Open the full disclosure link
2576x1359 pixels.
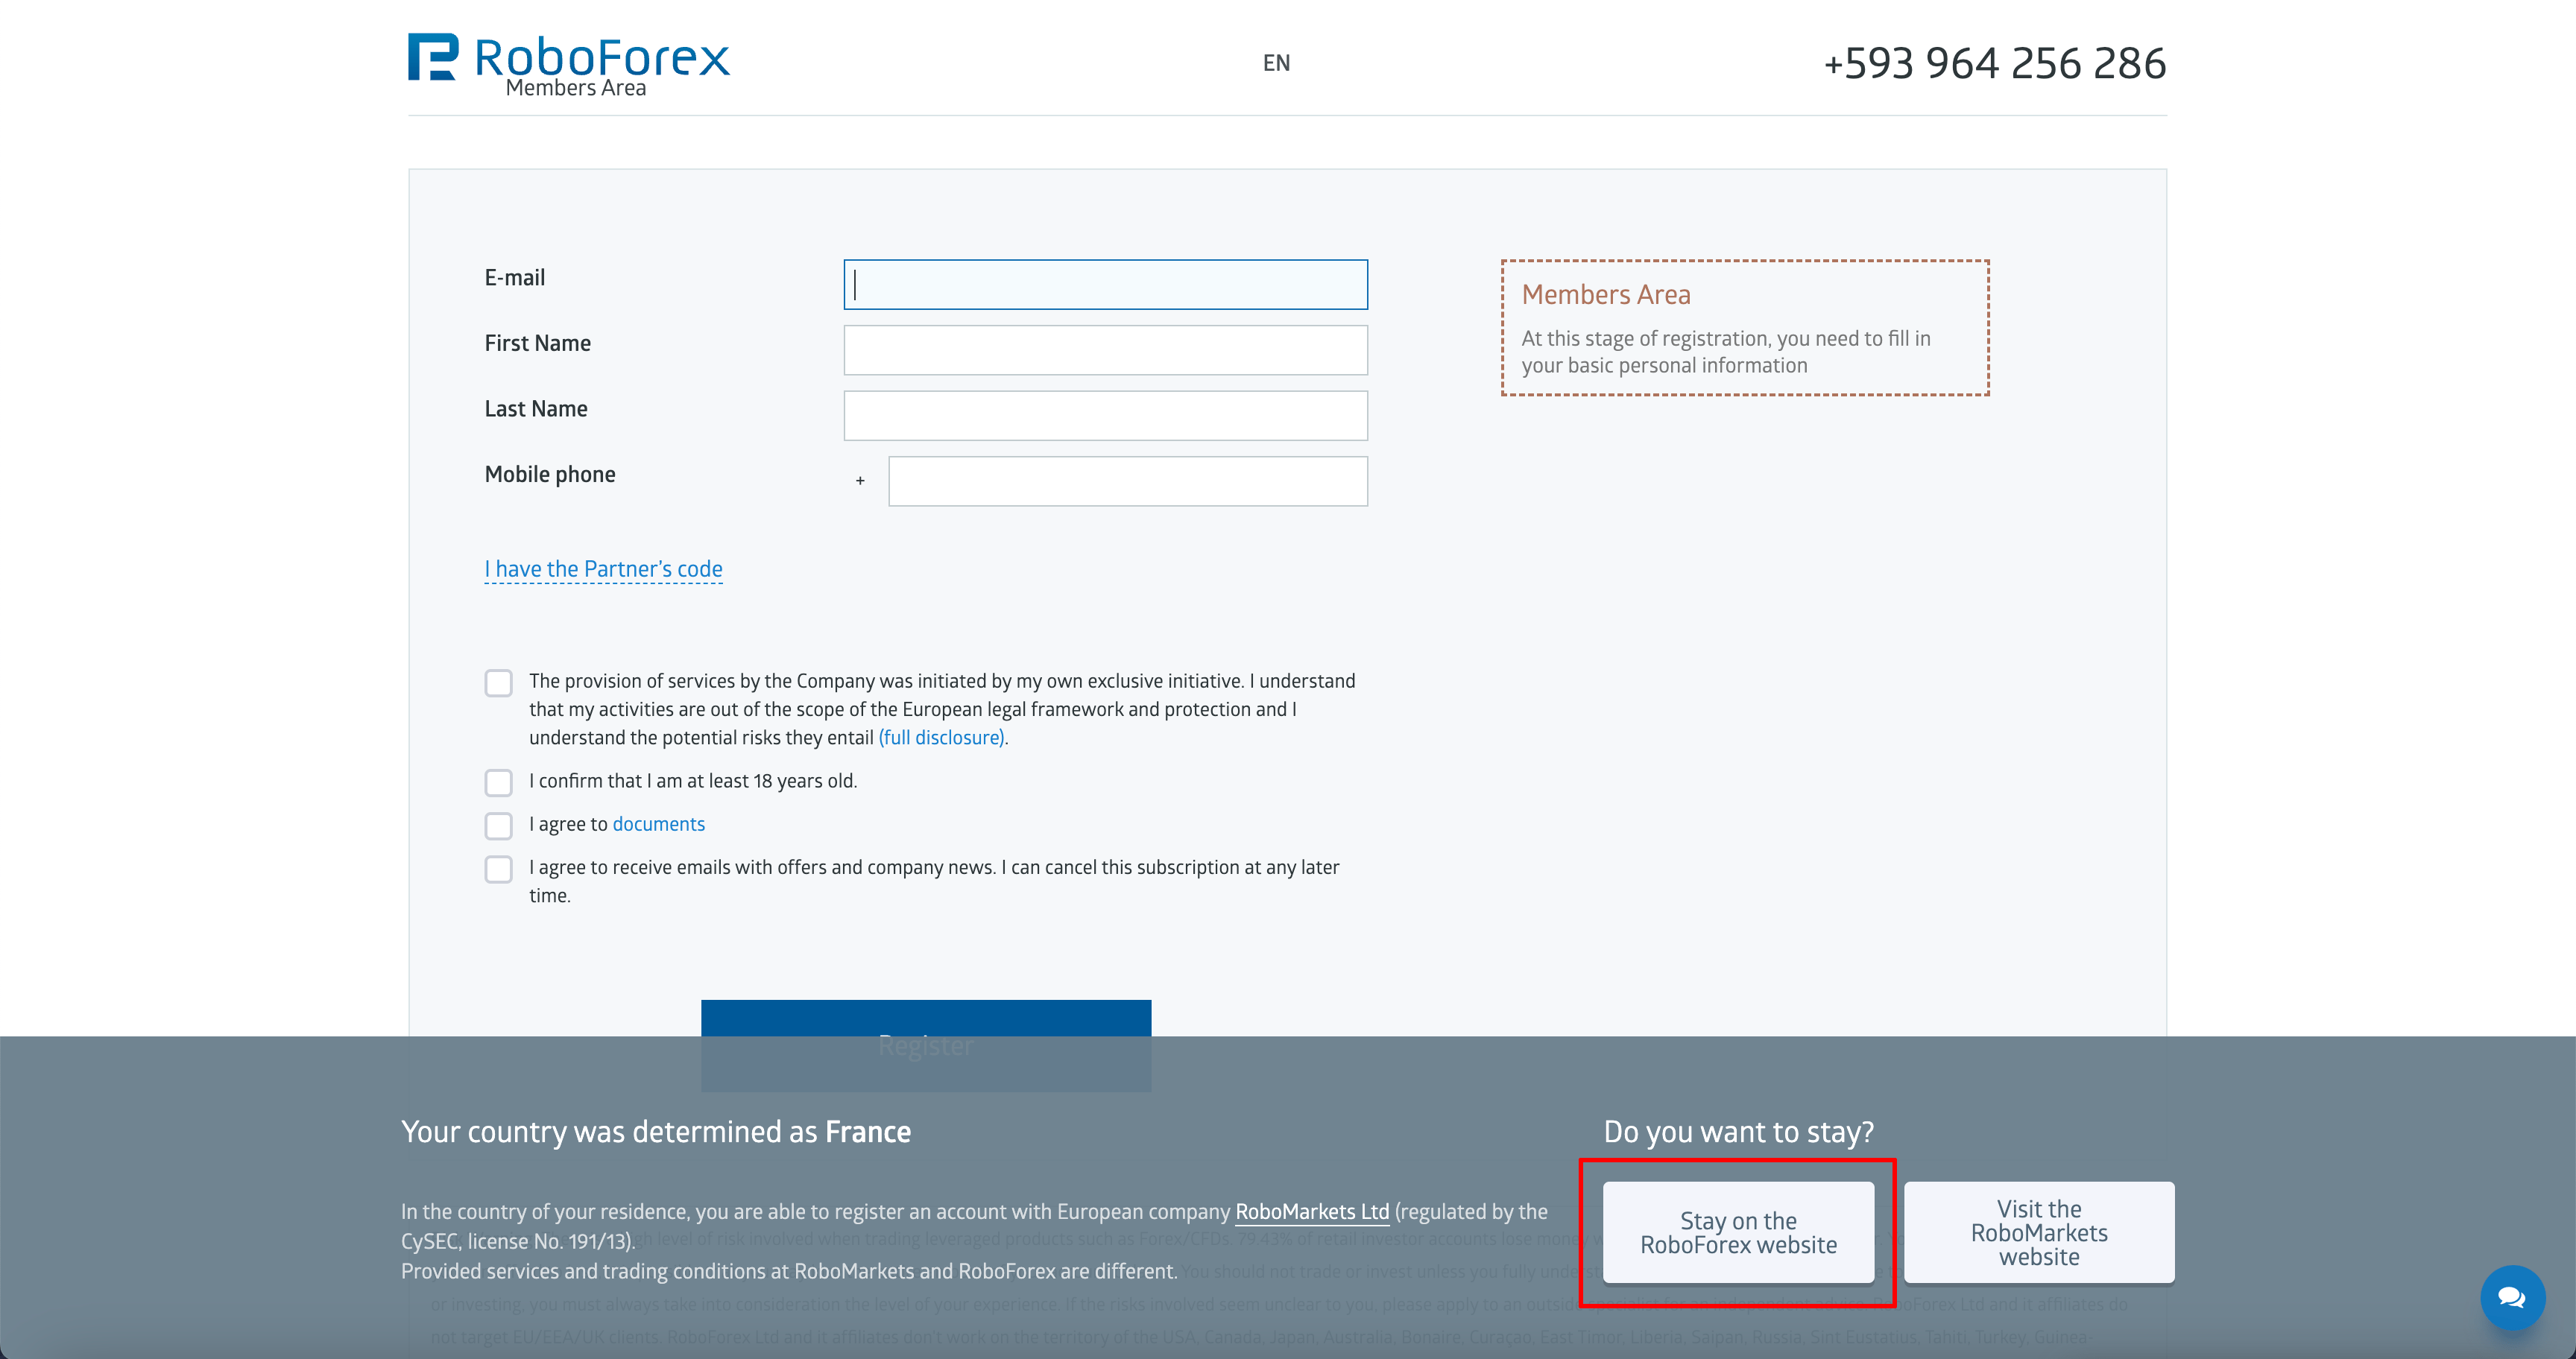coord(941,738)
